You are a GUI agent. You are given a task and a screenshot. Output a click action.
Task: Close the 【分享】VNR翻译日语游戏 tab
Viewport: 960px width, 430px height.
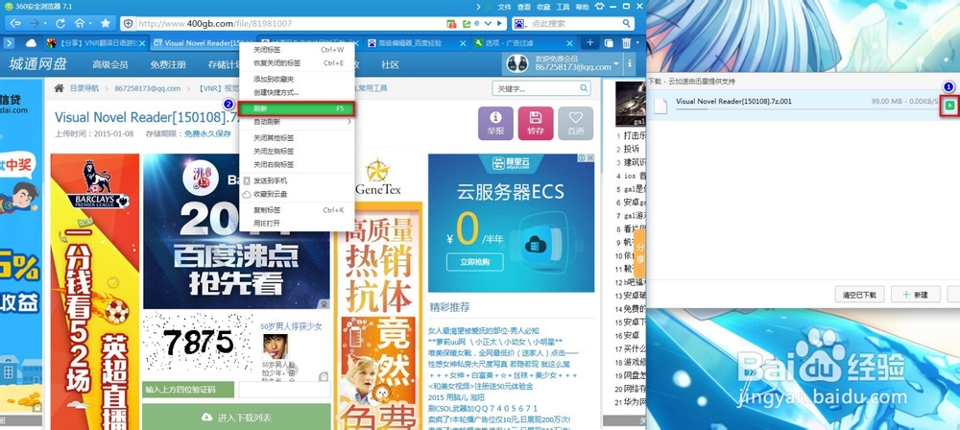tap(142, 43)
